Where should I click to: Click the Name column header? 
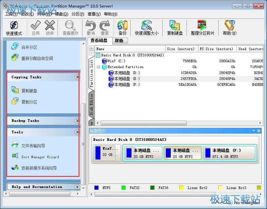point(130,49)
